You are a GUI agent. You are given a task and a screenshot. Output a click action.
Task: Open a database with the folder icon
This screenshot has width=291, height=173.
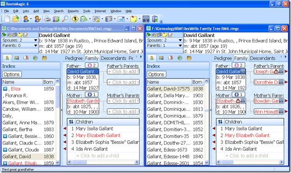(16, 19)
